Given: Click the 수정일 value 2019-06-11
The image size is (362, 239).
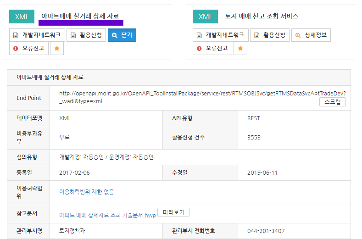Looking at the screenshot, I should [262, 173].
